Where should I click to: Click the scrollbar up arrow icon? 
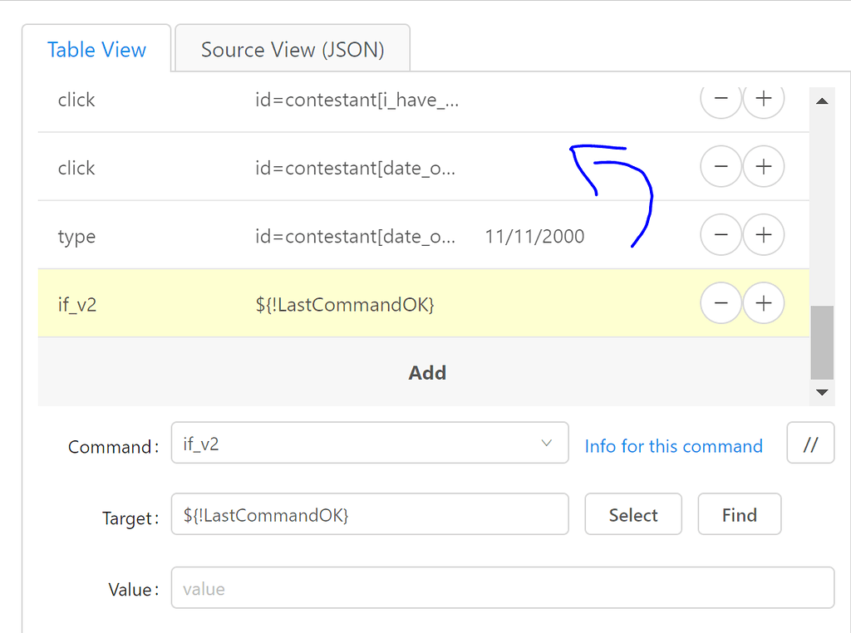(822, 101)
